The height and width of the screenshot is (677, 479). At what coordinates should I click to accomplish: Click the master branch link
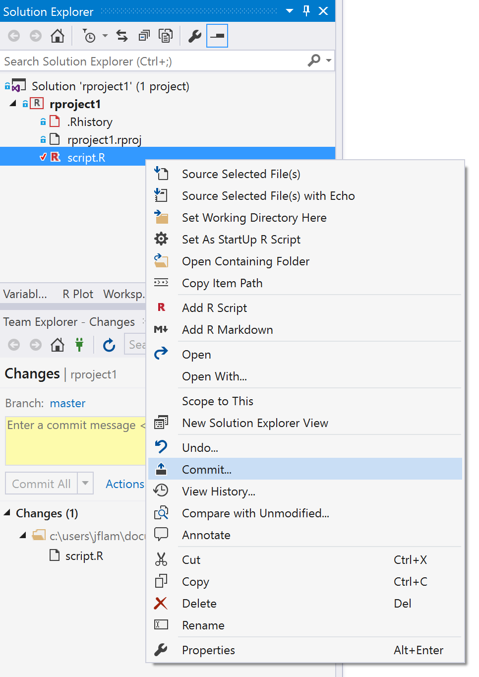click(67, 403)
